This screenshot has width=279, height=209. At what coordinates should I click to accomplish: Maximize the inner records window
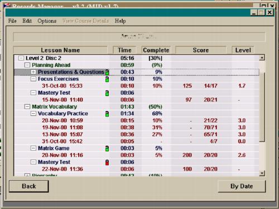click(x=261, y=12)
